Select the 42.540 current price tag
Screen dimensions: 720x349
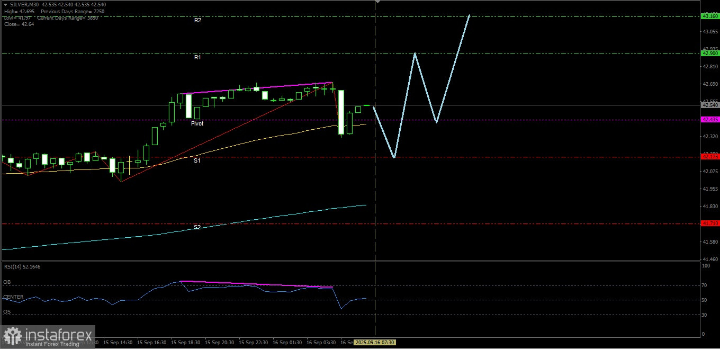[x=710, y=105]
